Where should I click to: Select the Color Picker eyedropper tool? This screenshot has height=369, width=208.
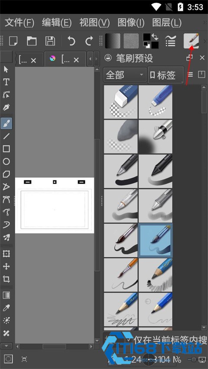[x=6, y=308]
